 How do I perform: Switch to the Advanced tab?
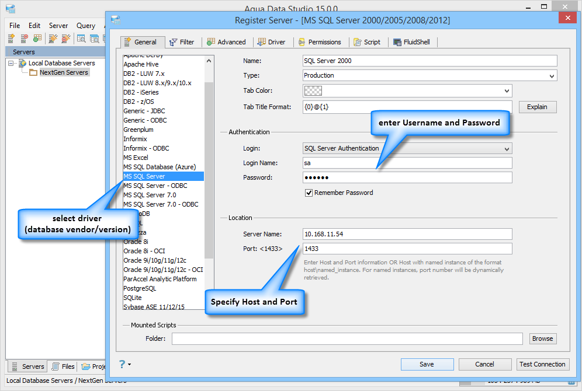[226, 42]
